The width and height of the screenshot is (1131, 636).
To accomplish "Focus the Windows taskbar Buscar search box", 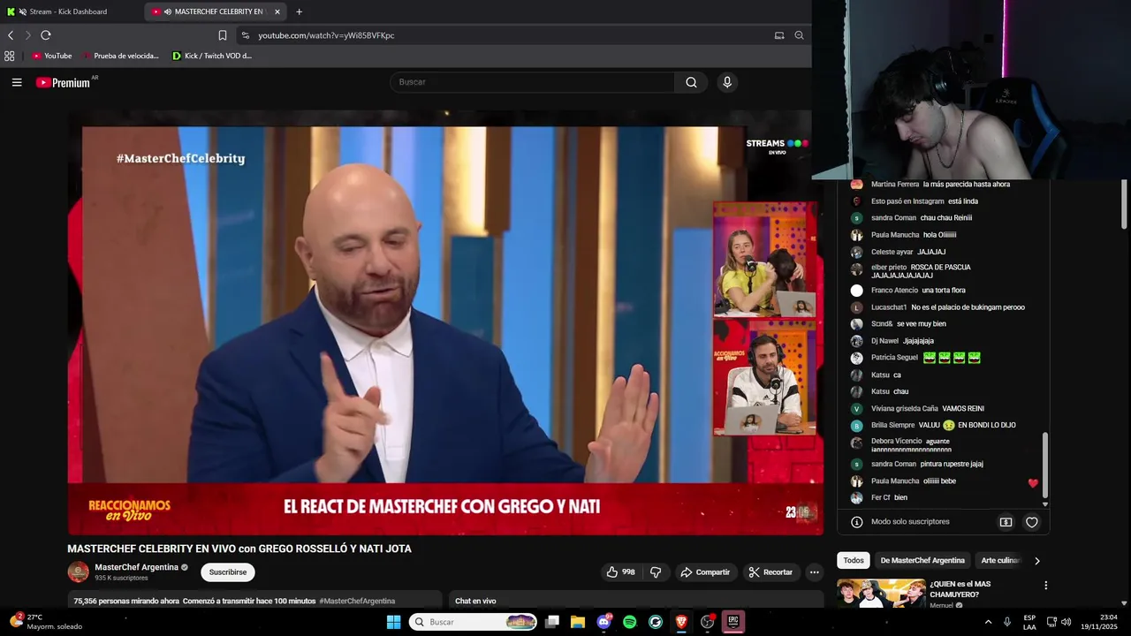I will click(x=474, y=622).
